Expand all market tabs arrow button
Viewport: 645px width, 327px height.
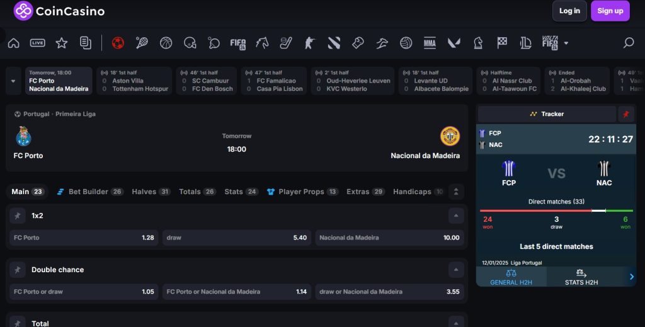pyautogui.click(x=456, y=192)
